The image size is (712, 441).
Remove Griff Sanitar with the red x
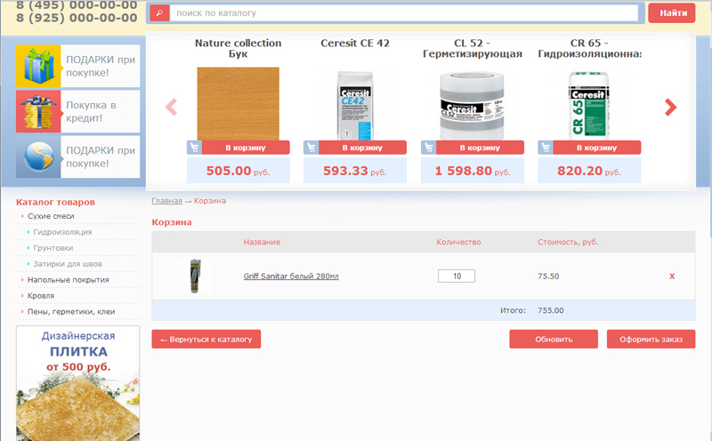pyautogui.click(x=672, y=277)
